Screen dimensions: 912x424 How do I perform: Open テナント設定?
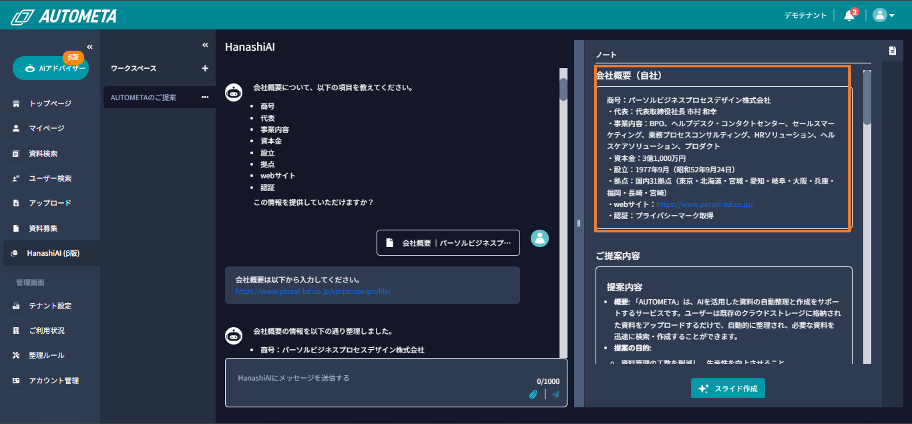tap(50, 306)
